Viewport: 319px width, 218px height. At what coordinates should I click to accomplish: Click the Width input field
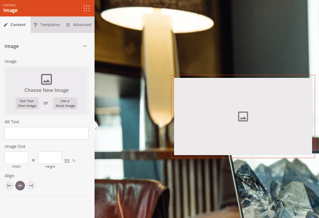[x=17, y=158]
